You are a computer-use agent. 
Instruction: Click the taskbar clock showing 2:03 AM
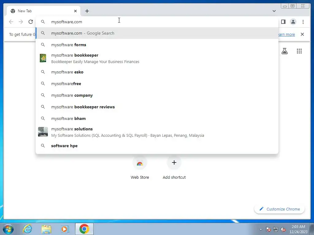point(298,229)
